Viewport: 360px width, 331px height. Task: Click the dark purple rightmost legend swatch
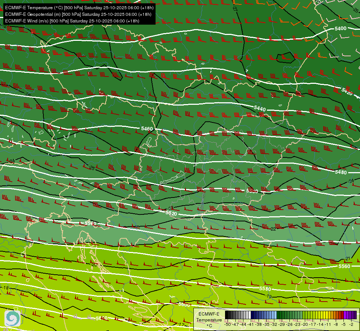355,315
